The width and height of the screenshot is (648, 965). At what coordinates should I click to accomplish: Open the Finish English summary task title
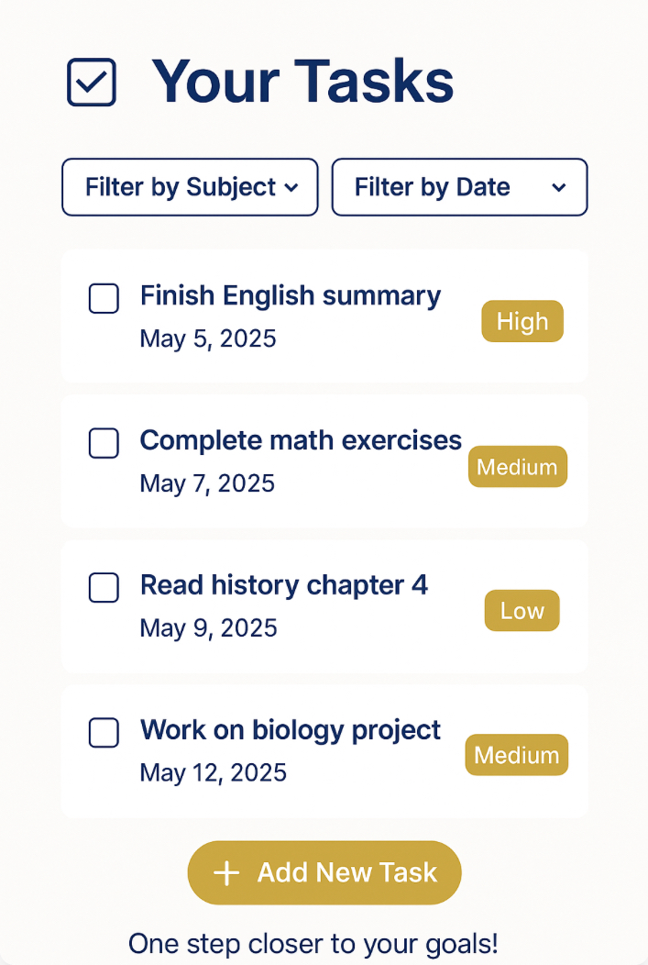291,296
